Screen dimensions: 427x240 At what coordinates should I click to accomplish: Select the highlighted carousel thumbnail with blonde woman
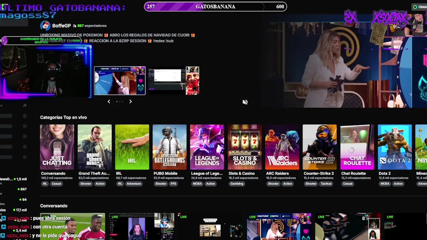tap(120, 81)
